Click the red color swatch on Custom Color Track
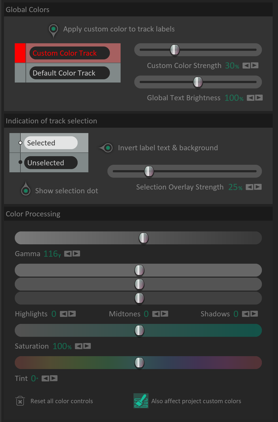This screenshot has width=278, height=422. 20,53
